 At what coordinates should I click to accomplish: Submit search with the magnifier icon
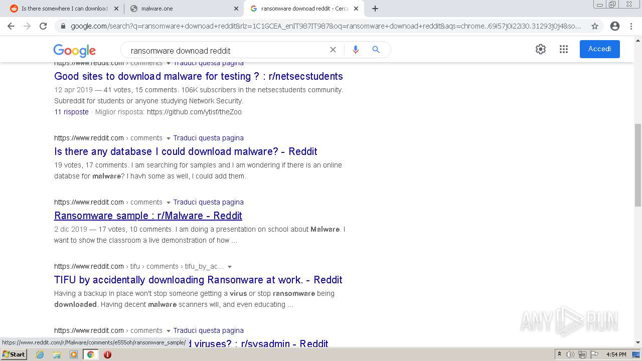(376, 50)
